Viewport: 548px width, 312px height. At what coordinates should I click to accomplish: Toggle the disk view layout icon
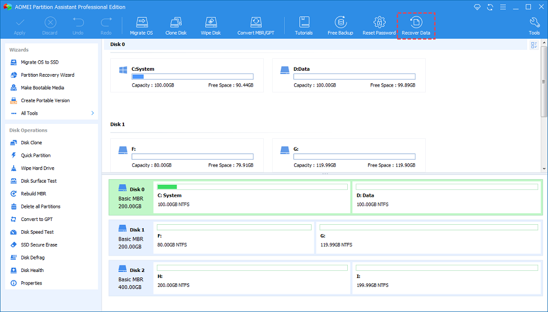[x=534, y=45]
